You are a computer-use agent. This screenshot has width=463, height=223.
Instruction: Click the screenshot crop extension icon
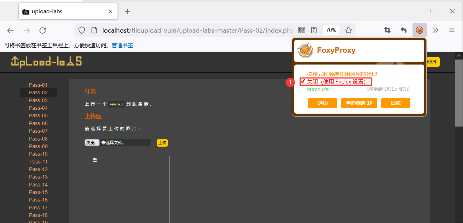click(x=387, y=30)
